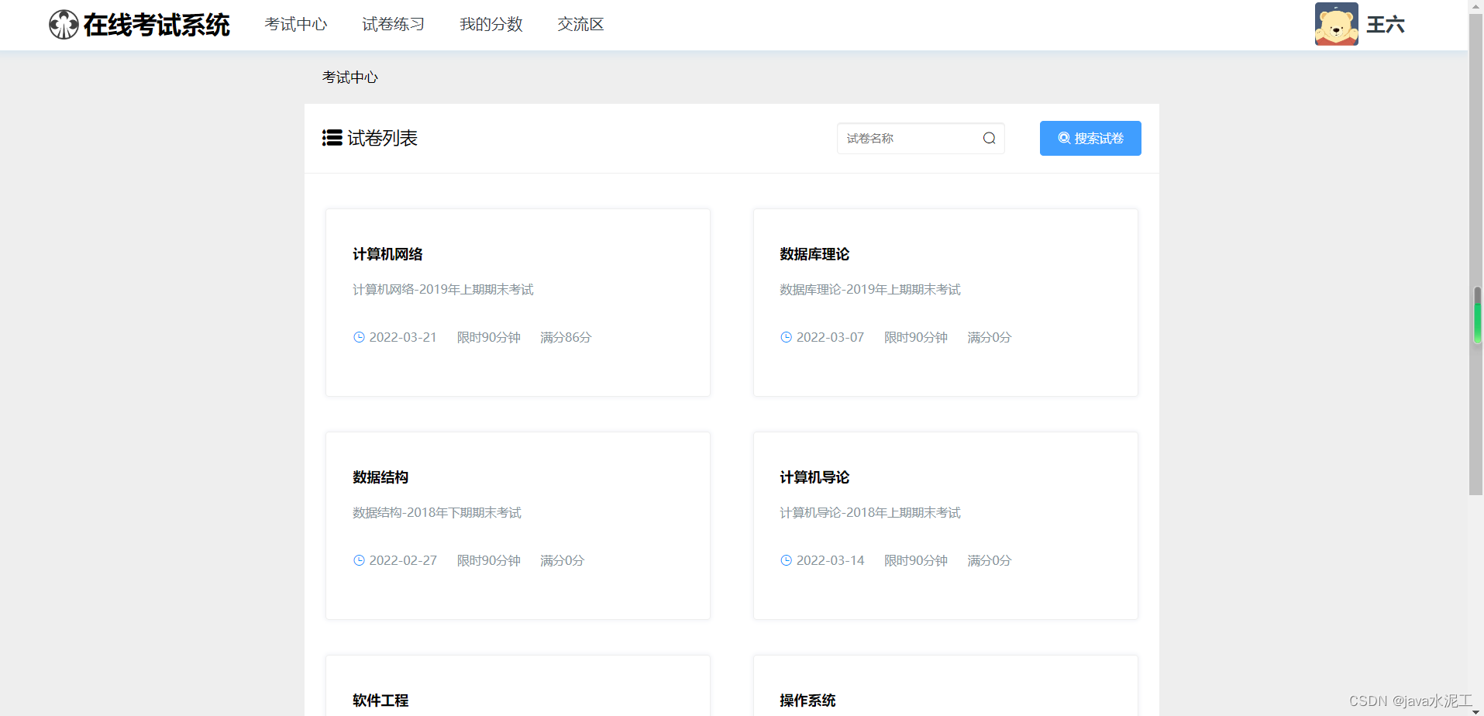The image size is (1484, 716).
Task: Click the date 2022-03-21
Action: pyautogui.click(x=403, y=337)
